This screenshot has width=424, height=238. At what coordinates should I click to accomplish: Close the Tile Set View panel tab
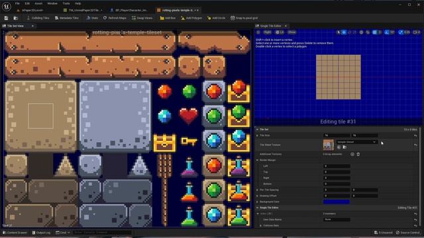(32, 26)
